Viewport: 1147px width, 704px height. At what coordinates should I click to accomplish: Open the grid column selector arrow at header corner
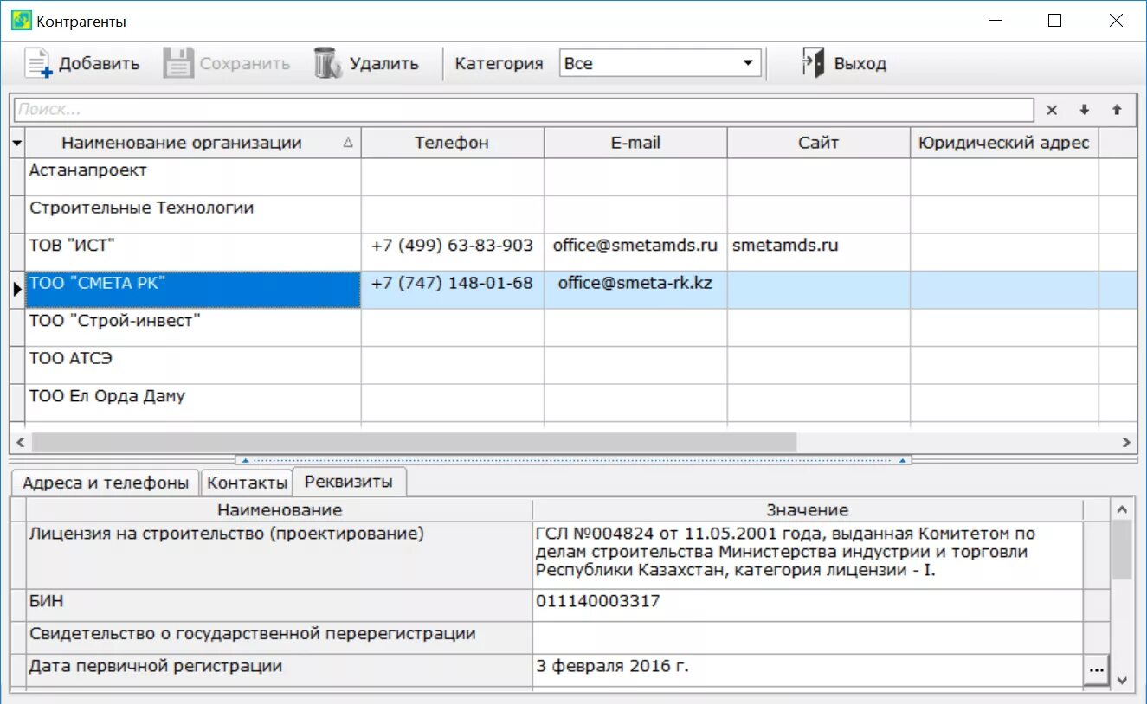(17, 143)
